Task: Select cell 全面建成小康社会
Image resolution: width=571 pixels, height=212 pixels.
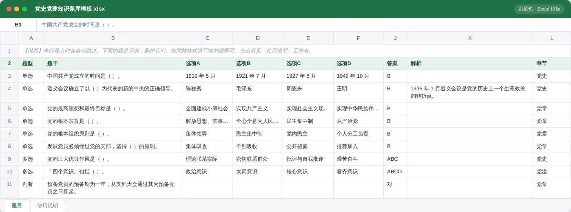Action: pos(207,109)
